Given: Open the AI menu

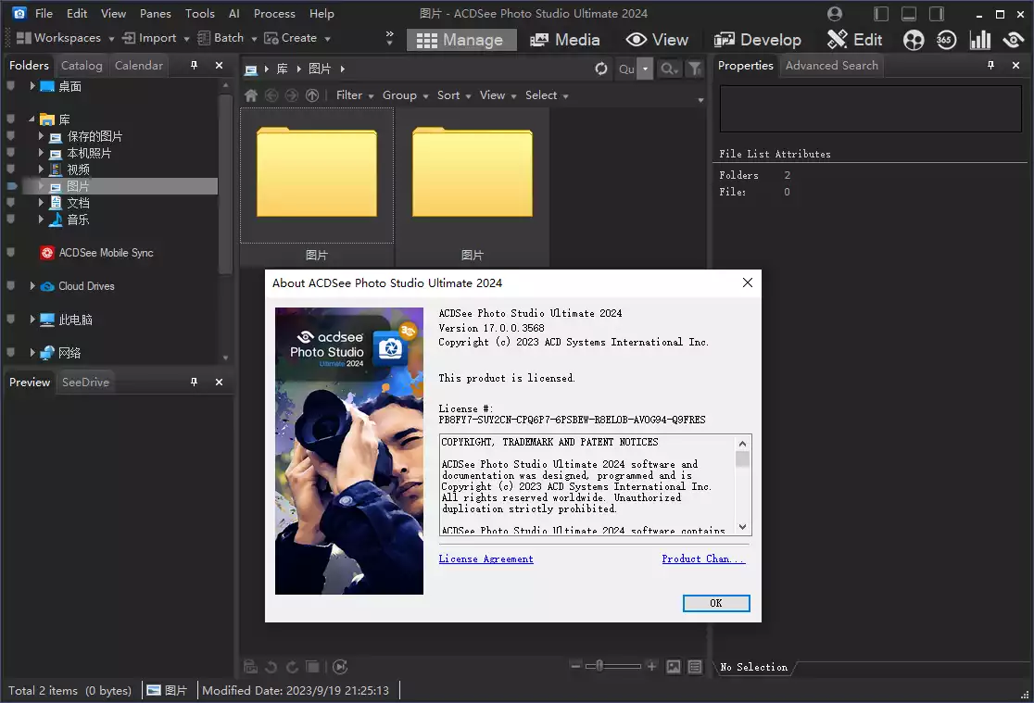Looking at the screenshot, I should point(233,13).
